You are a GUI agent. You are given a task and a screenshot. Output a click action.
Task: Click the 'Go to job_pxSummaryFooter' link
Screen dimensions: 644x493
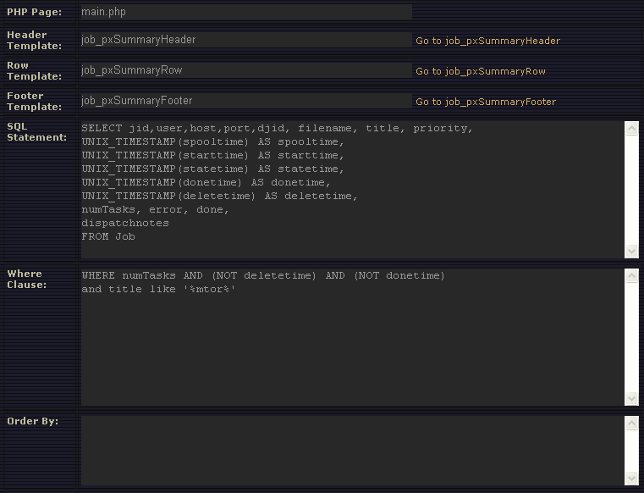click(x=486, y=102)
